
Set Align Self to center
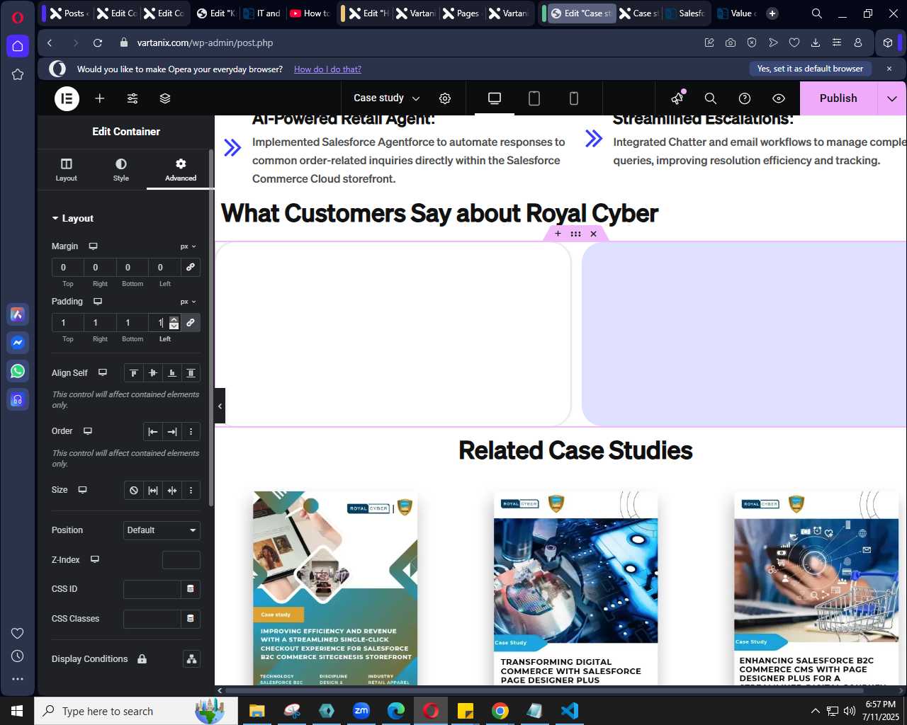point(153,373)
